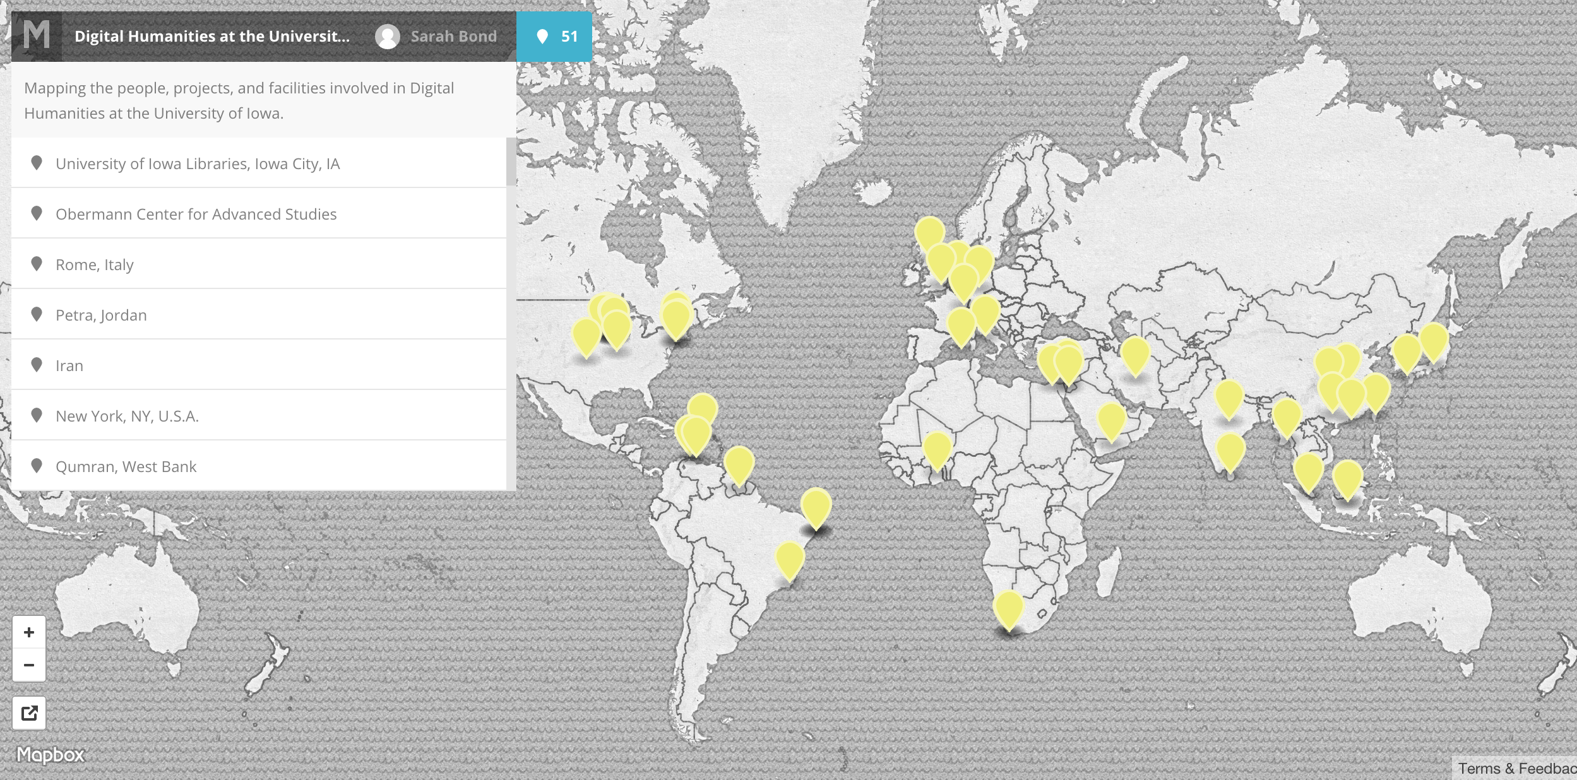The height and width of the screenshot is (780, 1577).
Task: Open the map in a new window
Action: (30, 712)
